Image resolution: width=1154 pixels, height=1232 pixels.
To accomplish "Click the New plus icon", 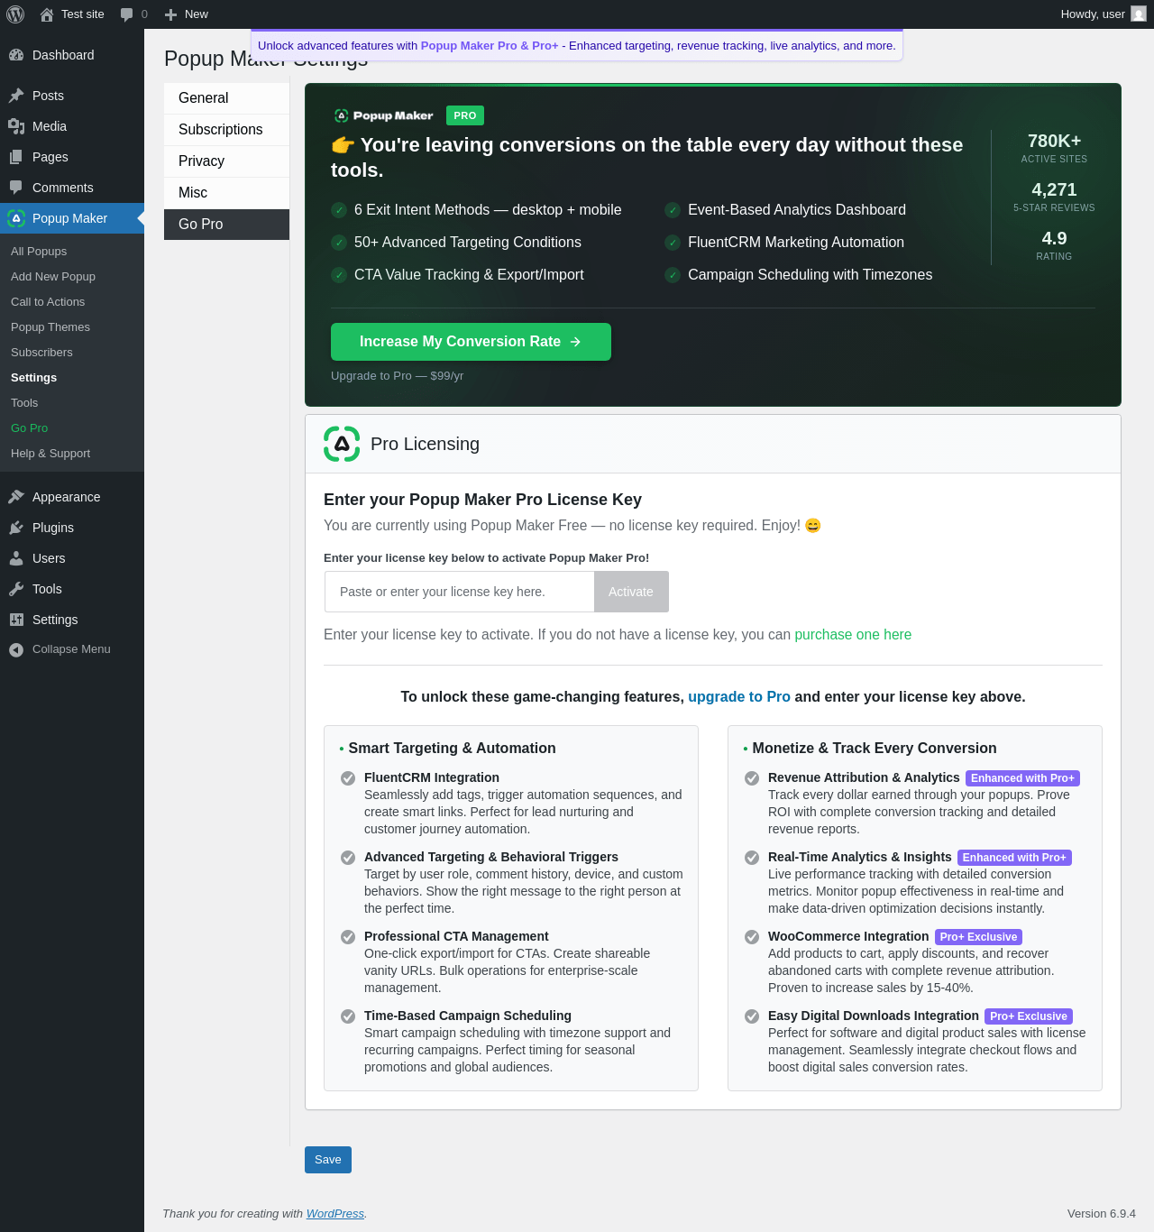I will [x=170, y=14].
